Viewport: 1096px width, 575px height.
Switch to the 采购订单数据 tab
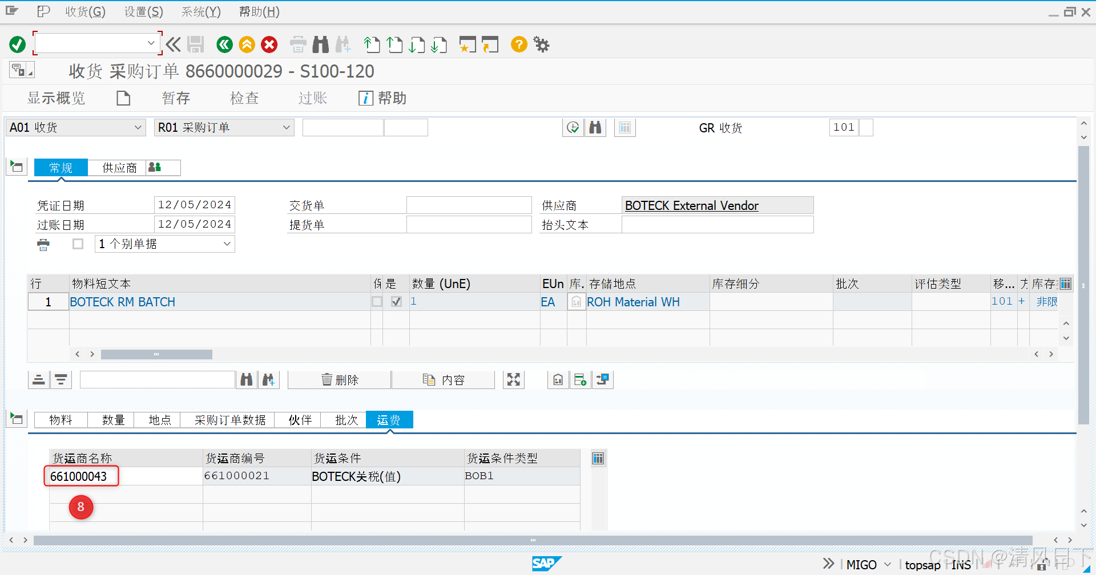[229, 420]
